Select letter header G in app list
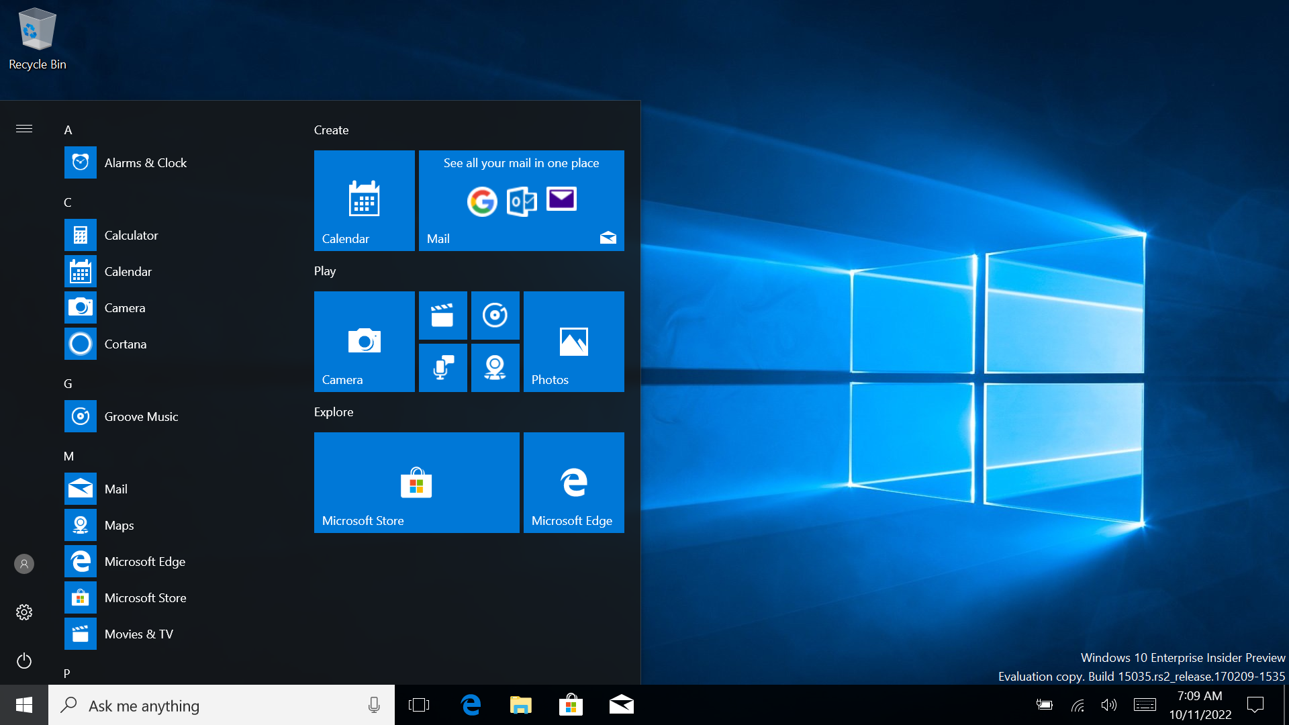The width and height of the screenshot is (1289, 725). point(68,384)
